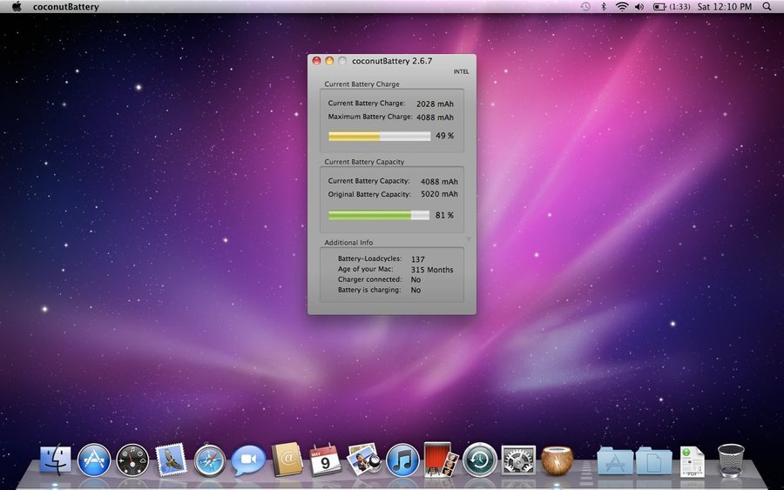Open the Applications folder stack

[614, 461]
